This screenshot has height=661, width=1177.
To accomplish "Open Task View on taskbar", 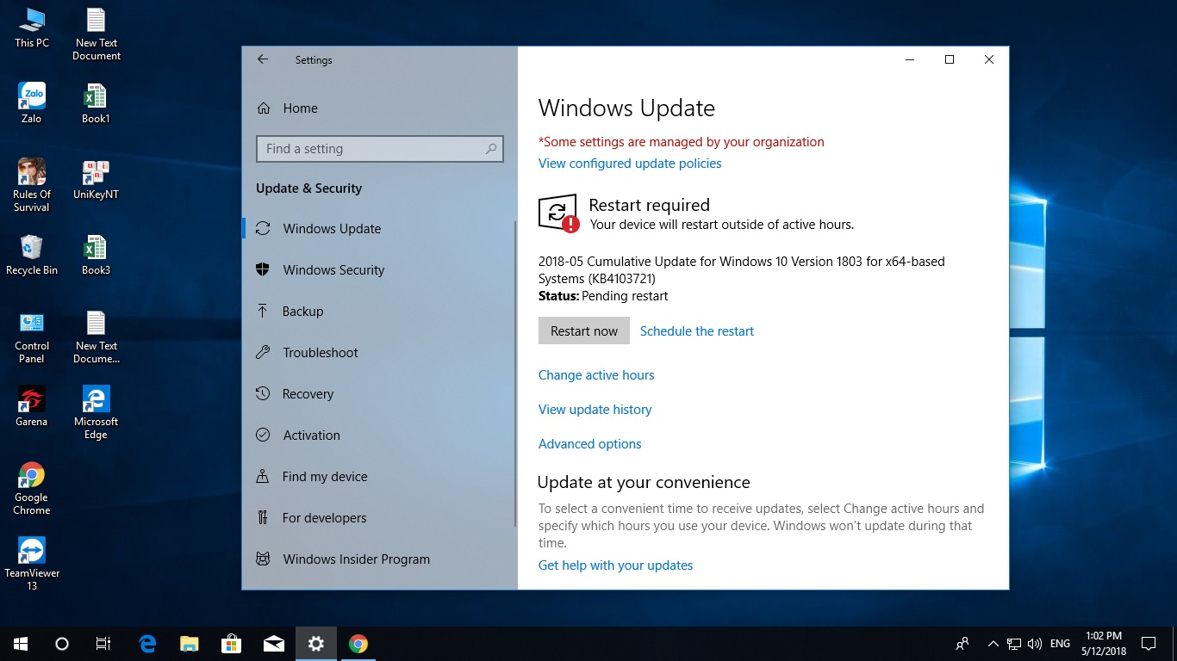I will (103, 644).
